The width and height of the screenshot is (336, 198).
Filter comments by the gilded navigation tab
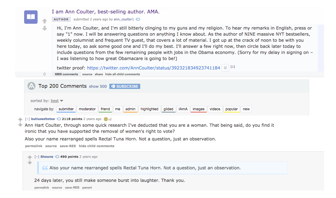168,109
